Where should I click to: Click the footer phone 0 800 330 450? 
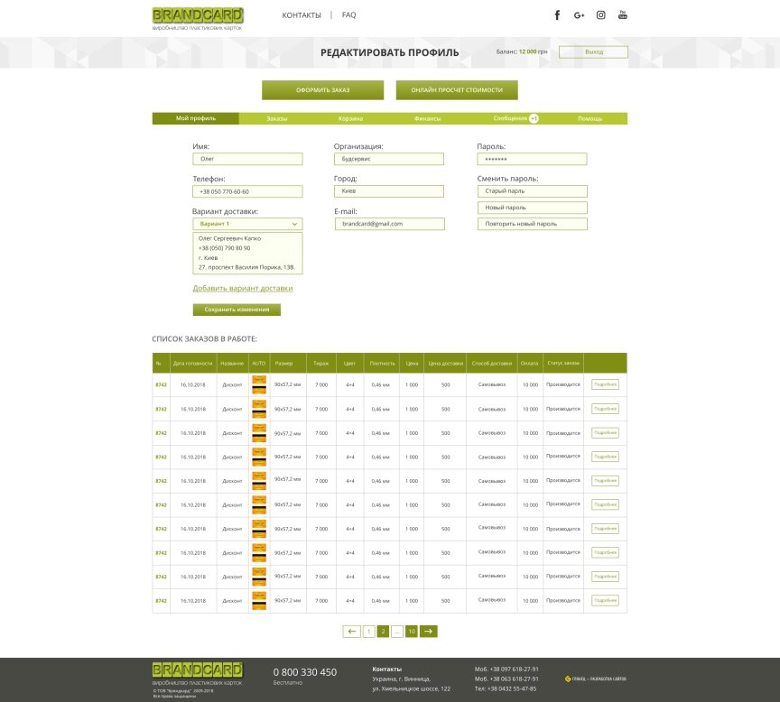pos(305,672)
